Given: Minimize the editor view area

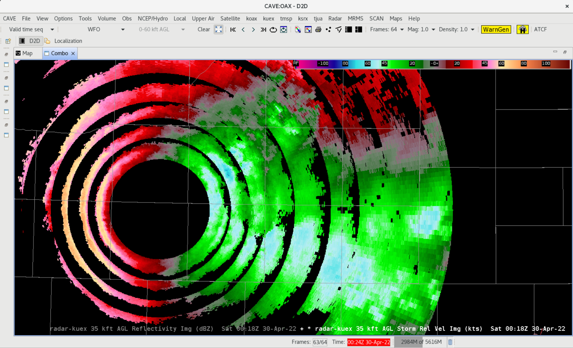Looking at the screenshot, I should coord(555,52).
